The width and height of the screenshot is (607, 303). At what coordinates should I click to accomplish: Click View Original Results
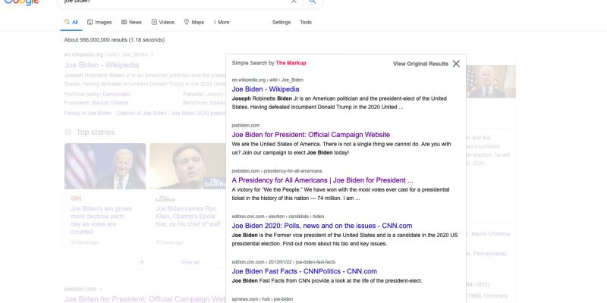tap(420, 64)
